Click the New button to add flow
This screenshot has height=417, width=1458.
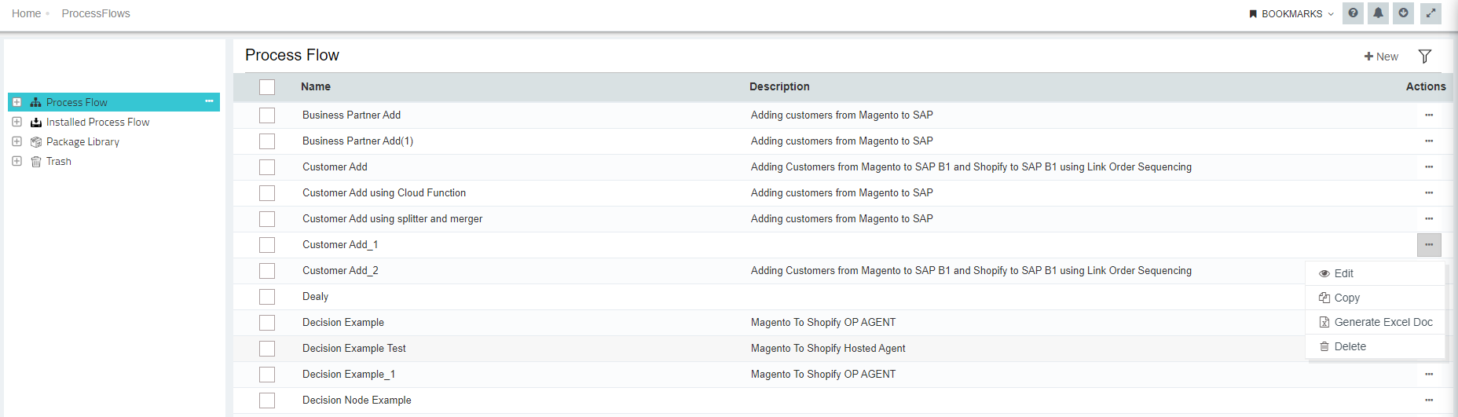pyautogui.click(x=1381, y=57)
